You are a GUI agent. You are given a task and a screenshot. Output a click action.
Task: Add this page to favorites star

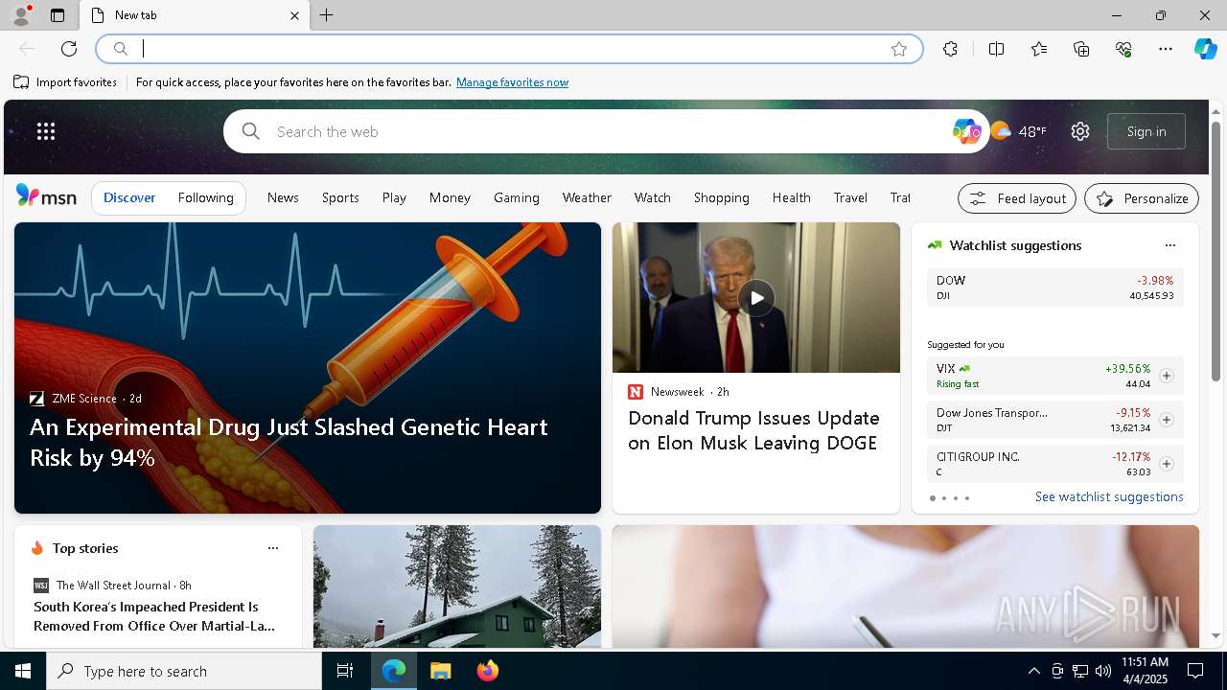tap(899, 49)
